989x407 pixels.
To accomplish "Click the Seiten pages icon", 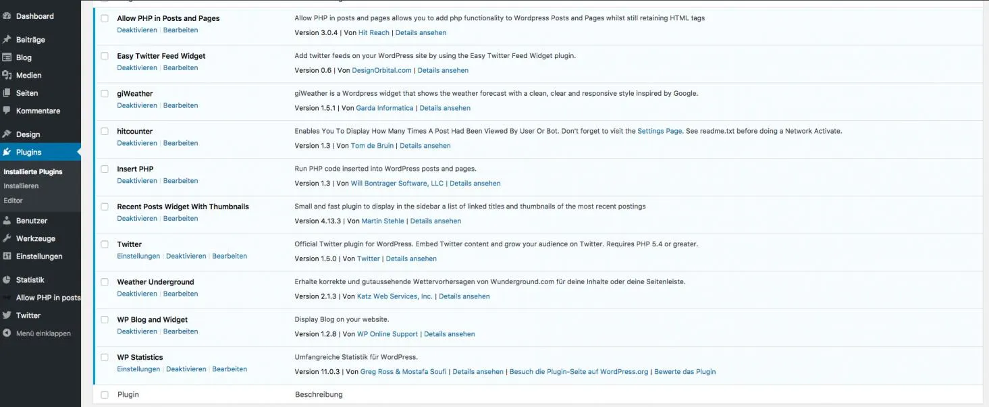I will click(7, 92).
